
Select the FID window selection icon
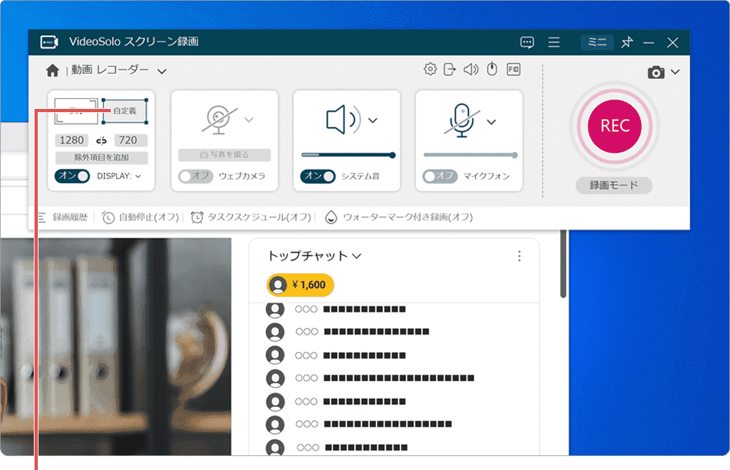pos(512,68)
